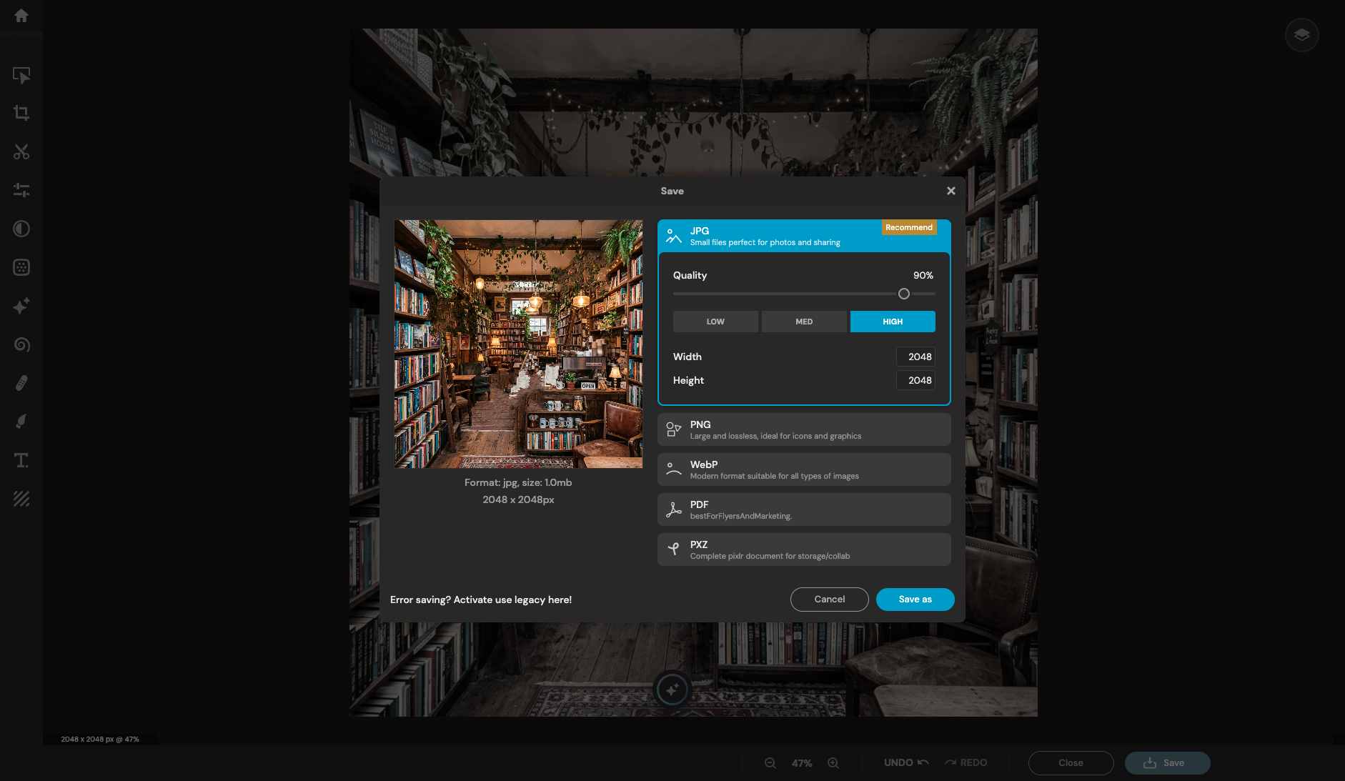
Task: Click REDO in the bottom bar
Action: 966,762
